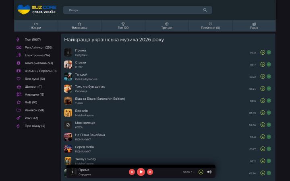Add Без слів to playlist
The width and height of the screenshot is (290, 181).
(269, 113)
